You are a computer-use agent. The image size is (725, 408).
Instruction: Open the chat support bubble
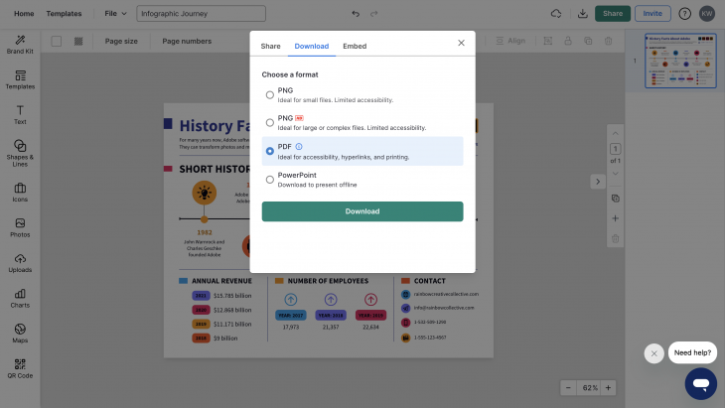click(700, 383)
